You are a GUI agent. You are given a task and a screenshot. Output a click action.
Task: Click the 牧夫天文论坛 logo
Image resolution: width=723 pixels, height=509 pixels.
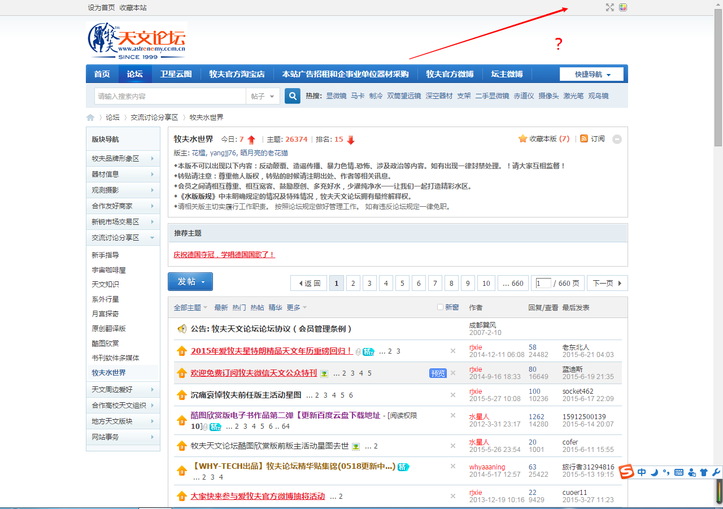coord(137,40)
